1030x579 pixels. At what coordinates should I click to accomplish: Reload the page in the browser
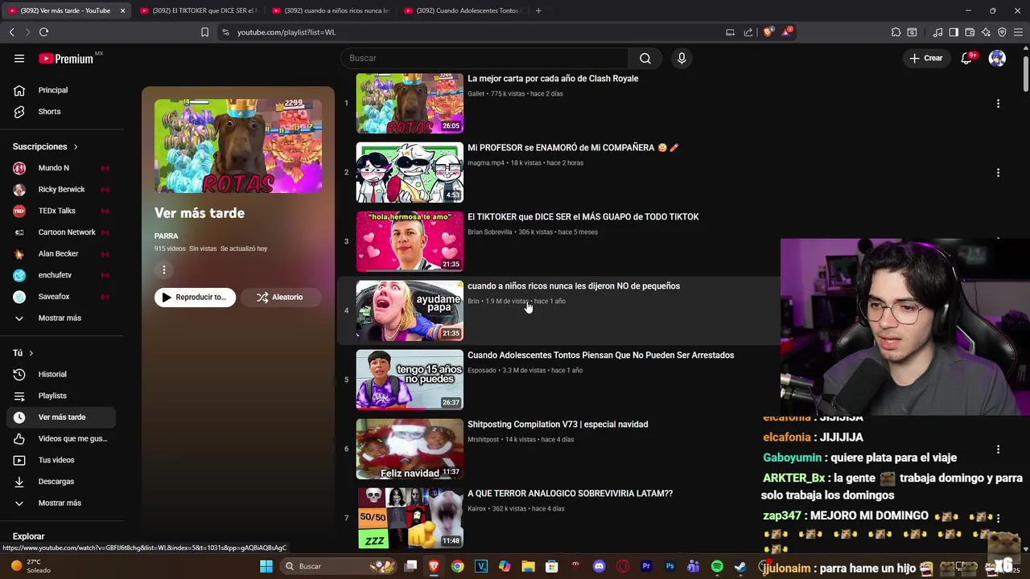click(x=43, y=32)
